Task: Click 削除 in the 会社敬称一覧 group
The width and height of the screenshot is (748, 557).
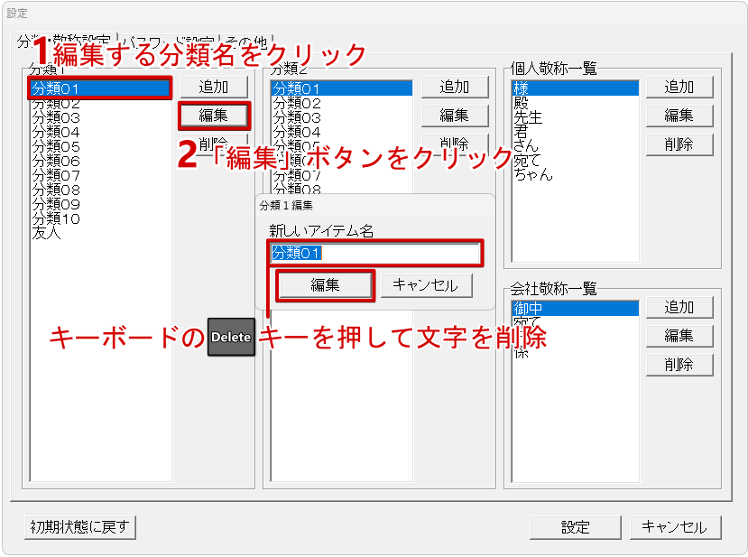Action: click(x=679, y=365)
